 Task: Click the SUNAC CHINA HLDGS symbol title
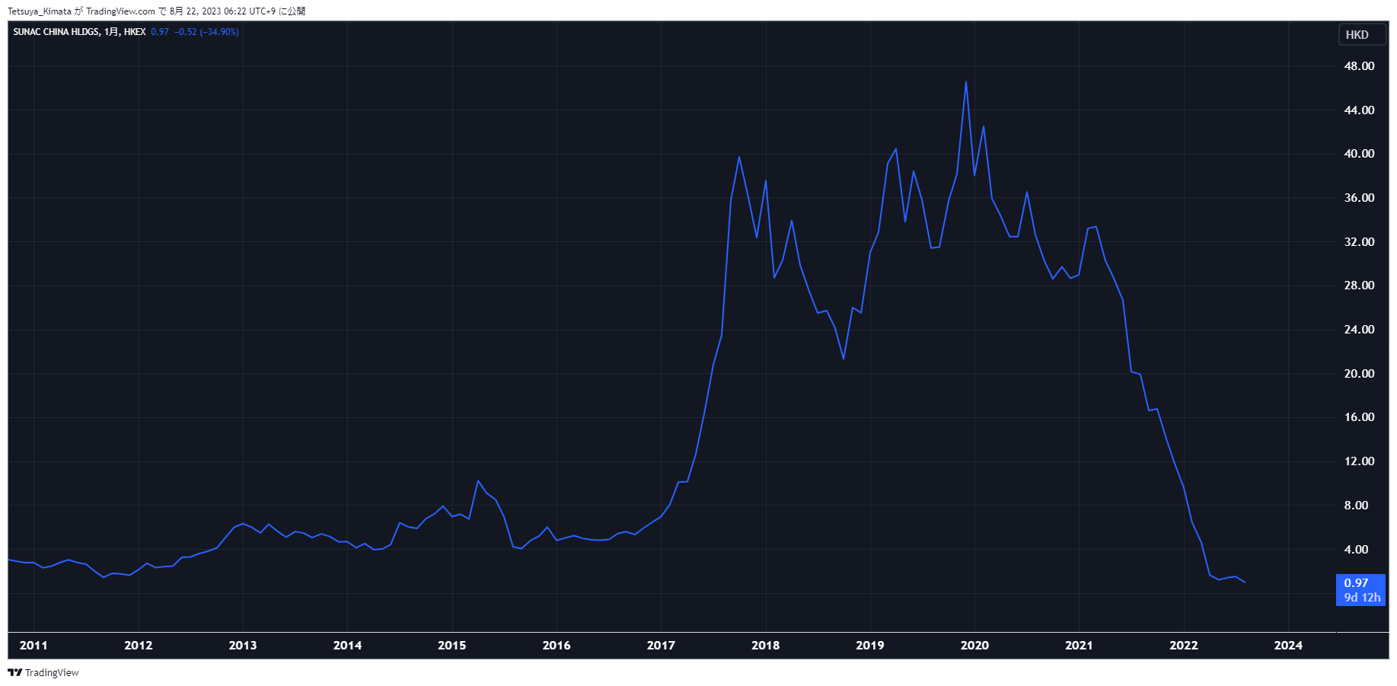click(x=56, y=32)
